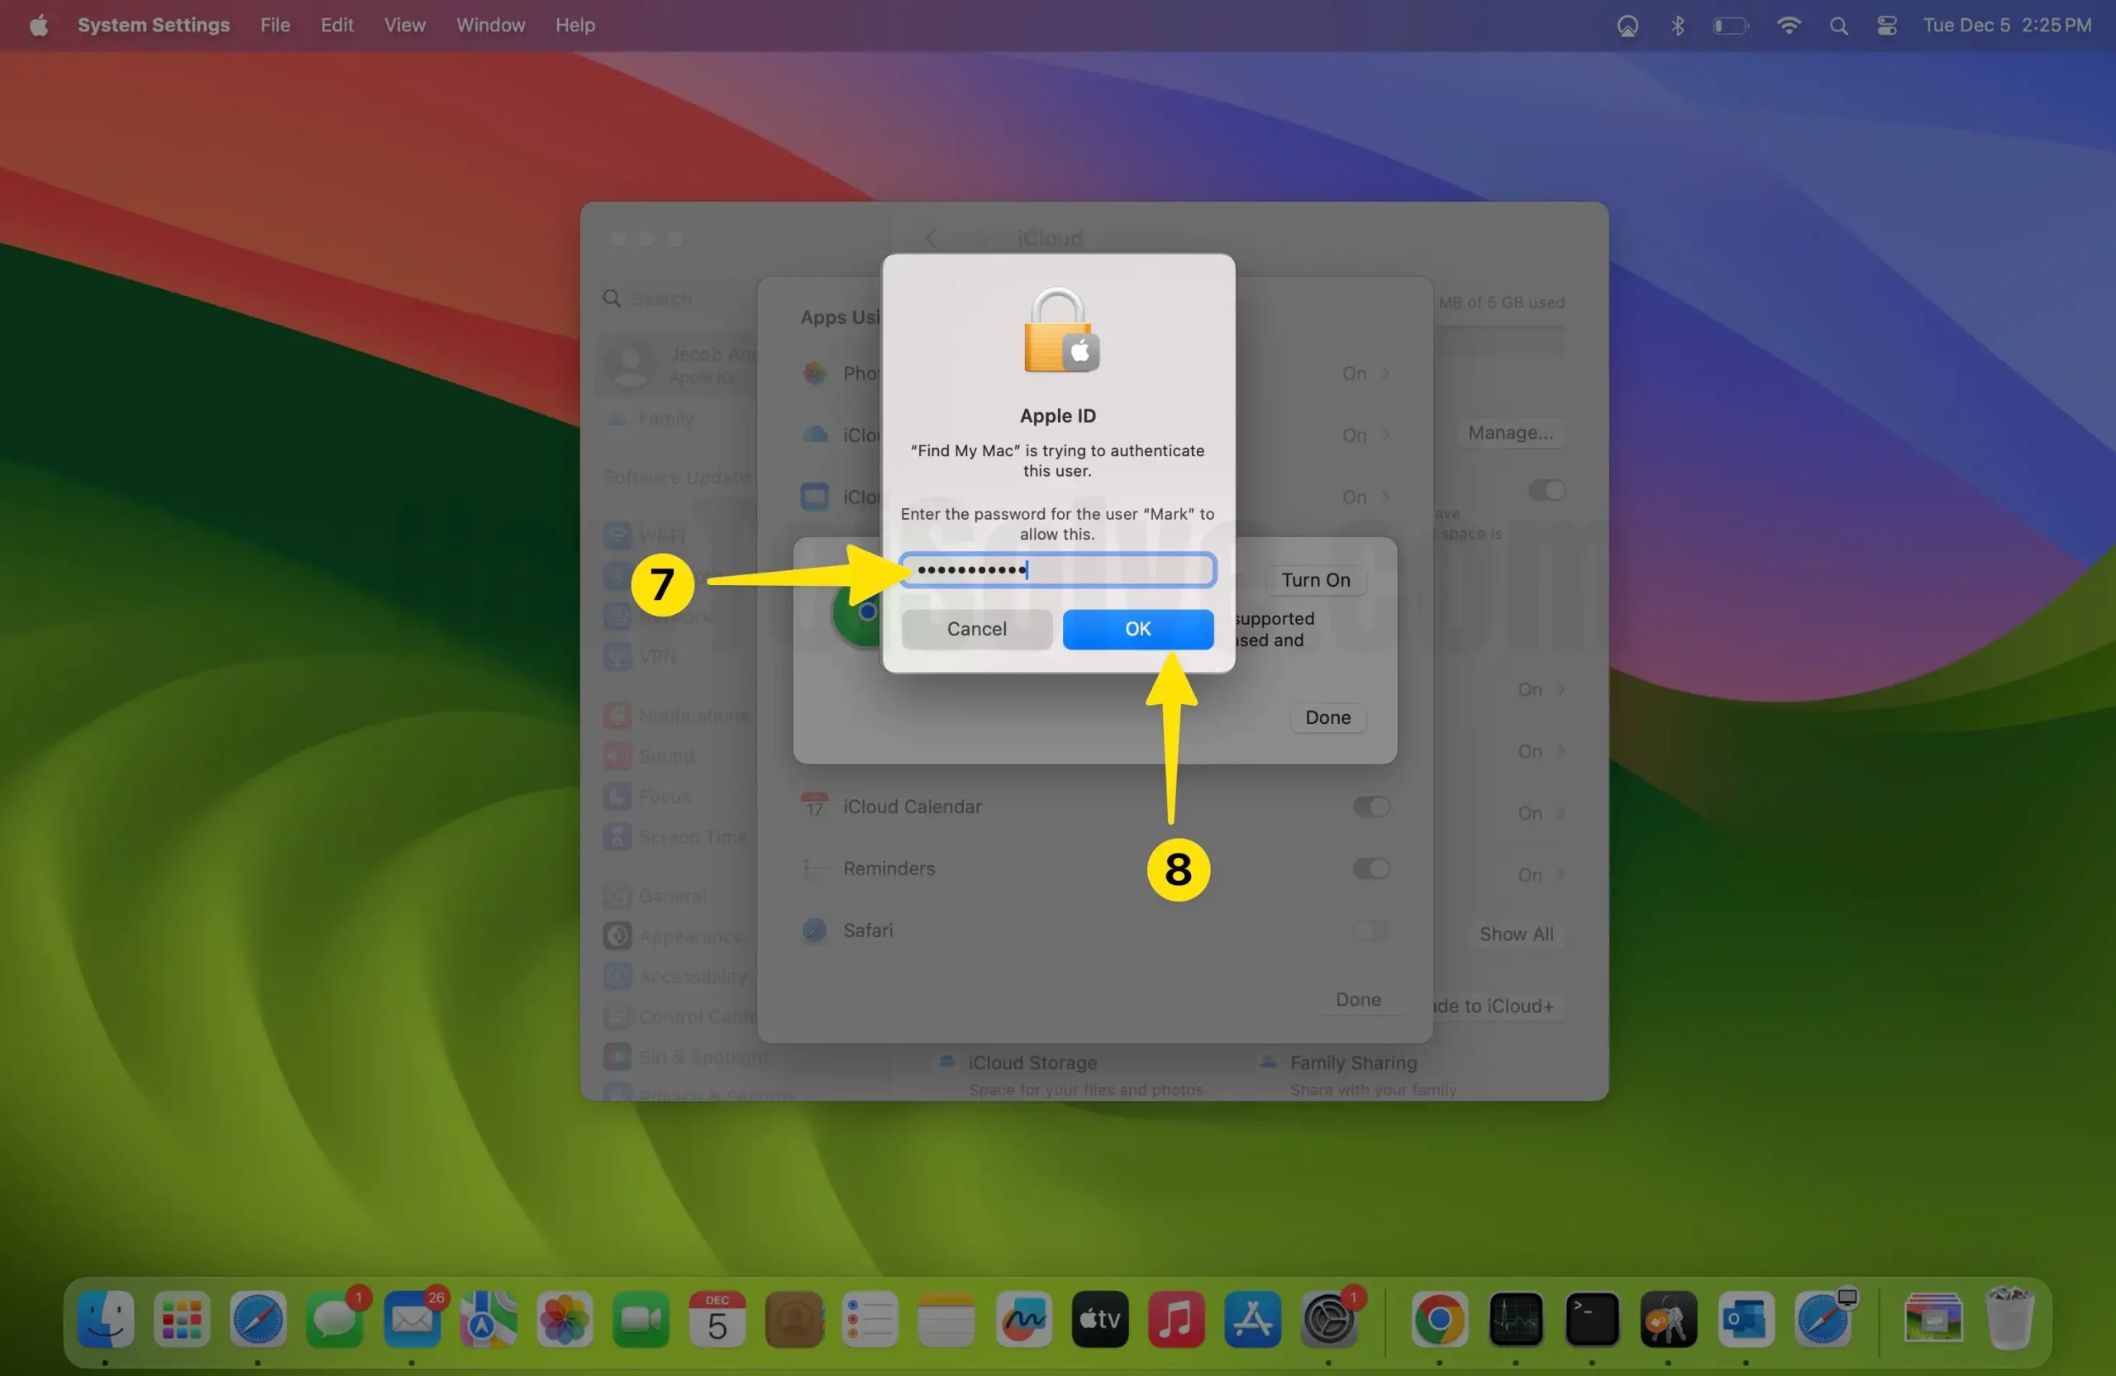Toggle the Reminders switch
2116x1376 pixels.
pos(1370,869)
